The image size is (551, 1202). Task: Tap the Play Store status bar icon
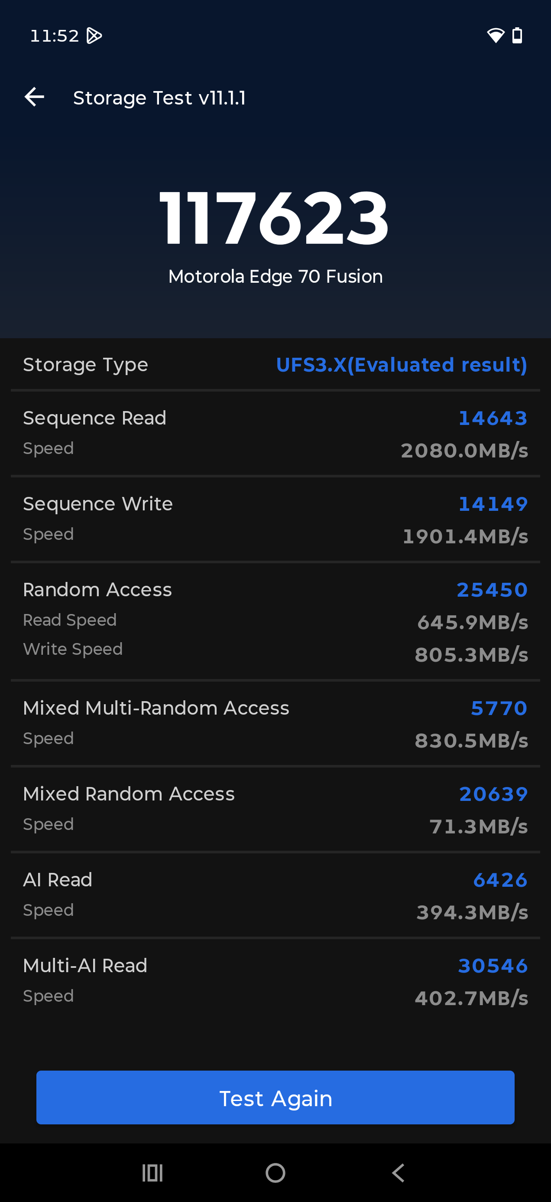click(x=94, y=36)
